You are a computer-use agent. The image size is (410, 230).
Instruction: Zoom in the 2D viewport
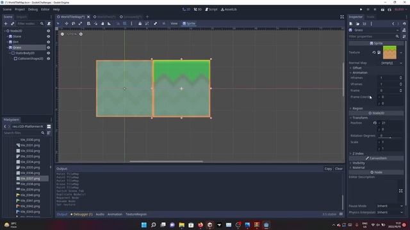point(81,34)
